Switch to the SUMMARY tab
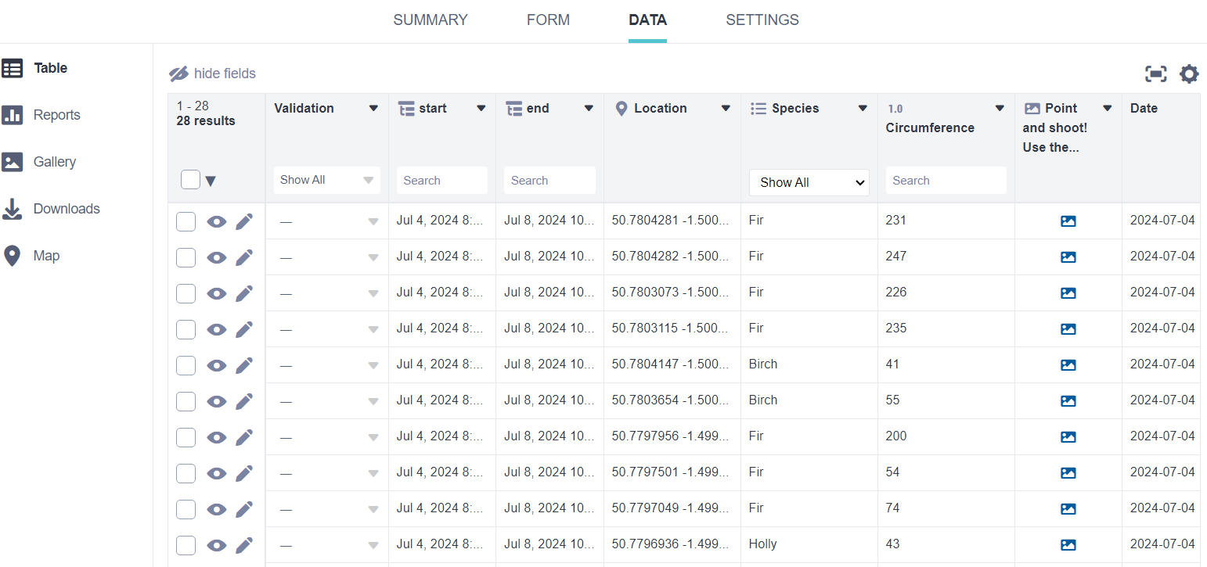1207x567 pixels. 431,20
